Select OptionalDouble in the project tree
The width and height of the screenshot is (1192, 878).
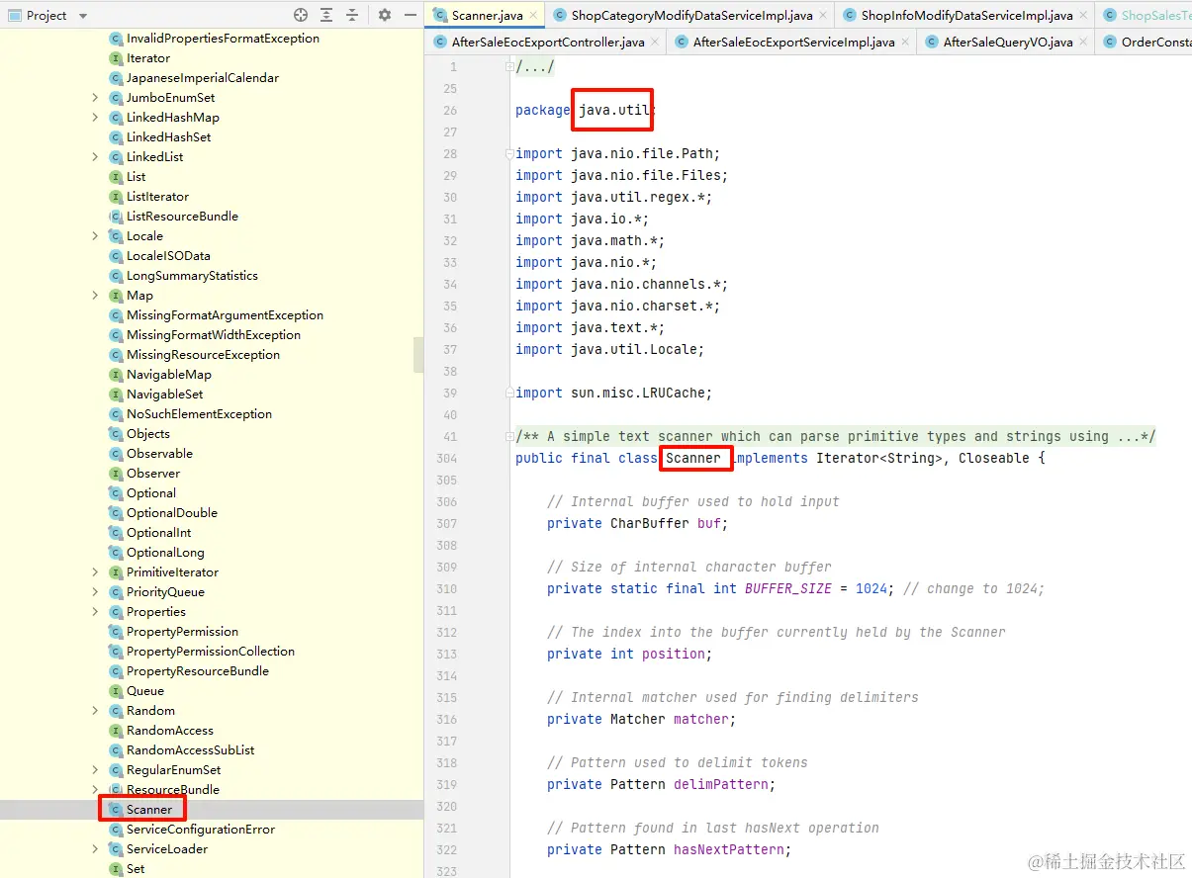[171, 513]
